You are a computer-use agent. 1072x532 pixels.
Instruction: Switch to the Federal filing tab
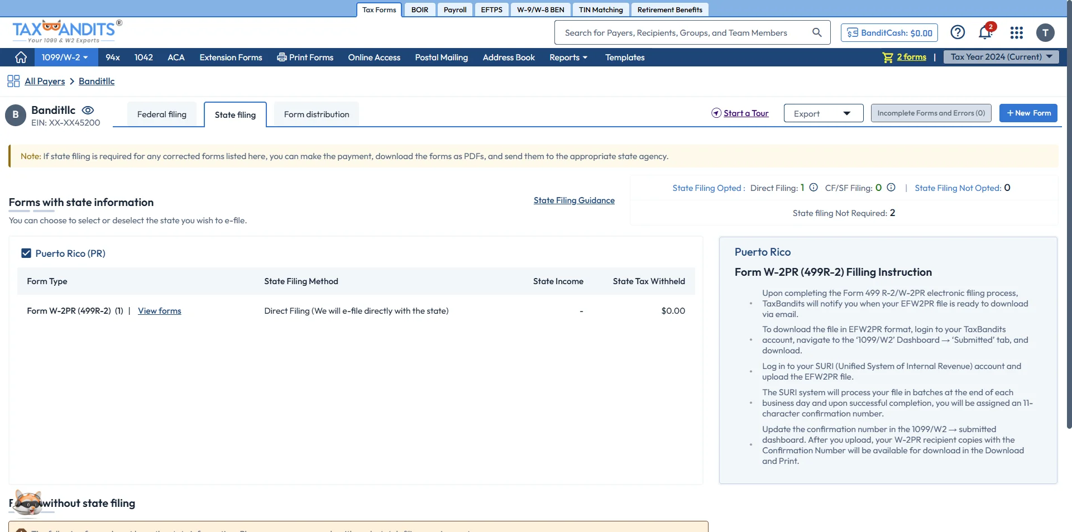[x=162, y=114]
